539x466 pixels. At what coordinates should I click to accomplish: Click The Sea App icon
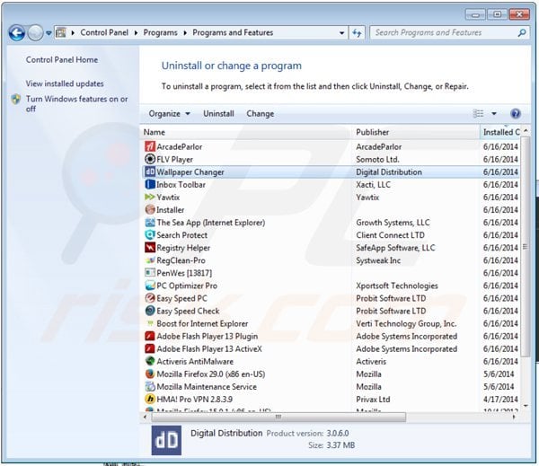(150, 223)
